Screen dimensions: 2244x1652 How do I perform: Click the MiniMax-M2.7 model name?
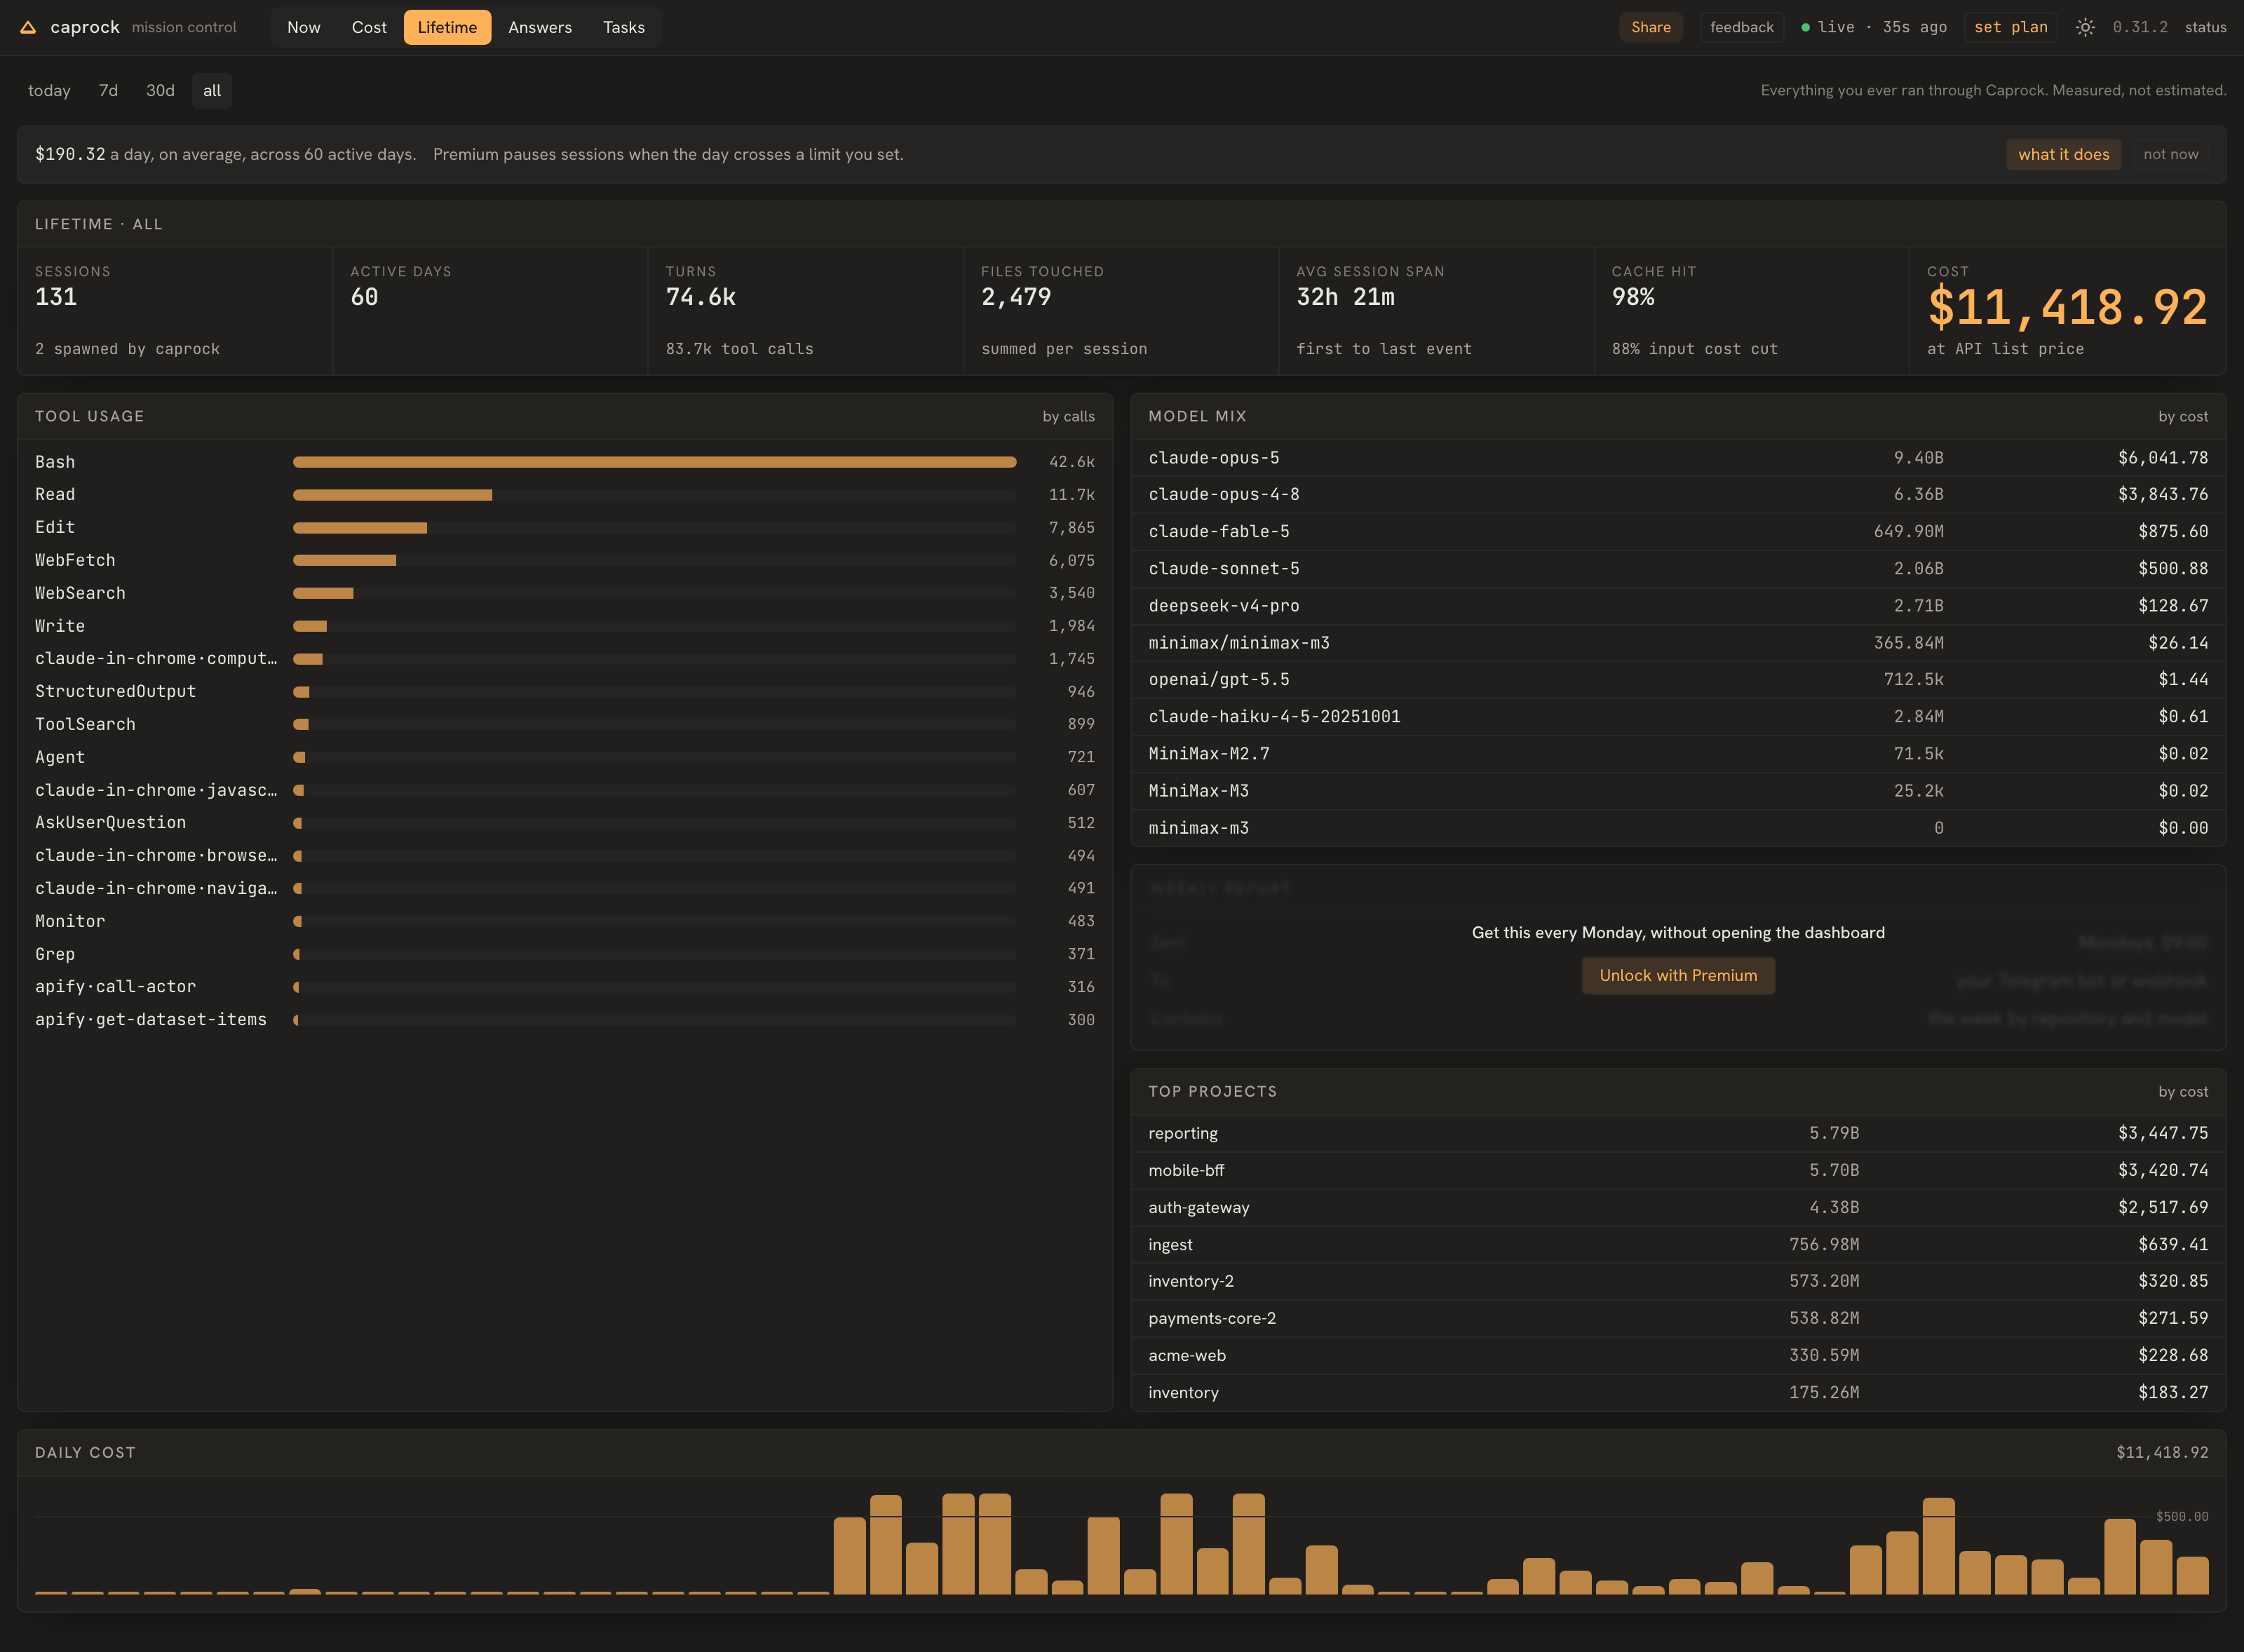tap(1209, 754)
